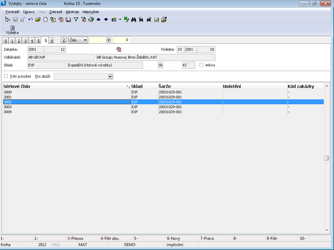Click the blue down arrow icon
Image resolution: width=334 pixels, height=250 pixels.
point(106,19)
